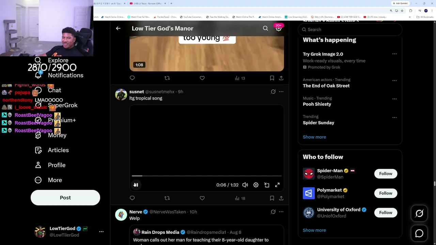The width and height of the screenshot is (436, 245).
Task: Open the browser extensions puzzle icon
Action: point(411,11)
